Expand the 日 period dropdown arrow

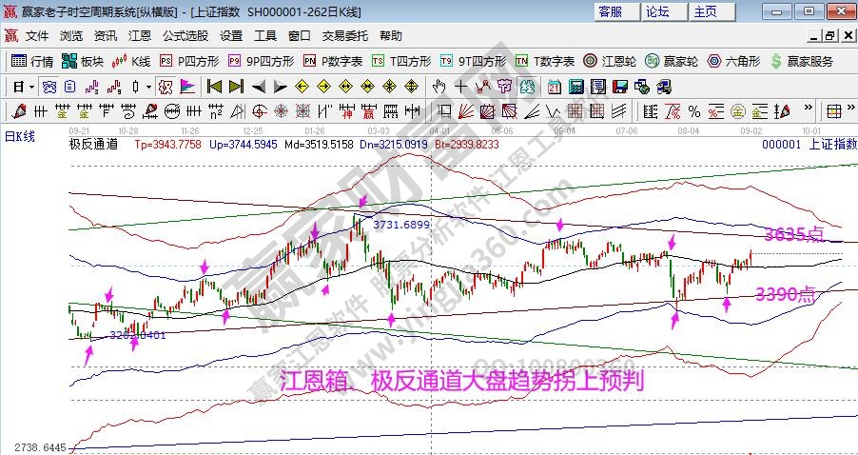tap(30, 87)
